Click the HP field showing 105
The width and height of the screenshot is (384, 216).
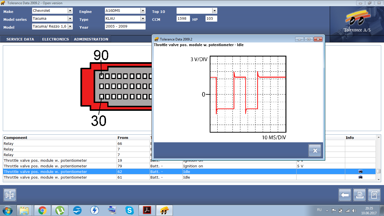211,19
